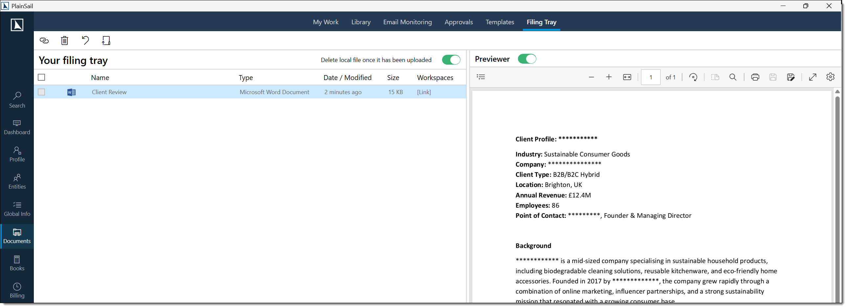Viewport: 847px width, 308px height.
Task: Open the Approvals tab
Action: (458, 22)
